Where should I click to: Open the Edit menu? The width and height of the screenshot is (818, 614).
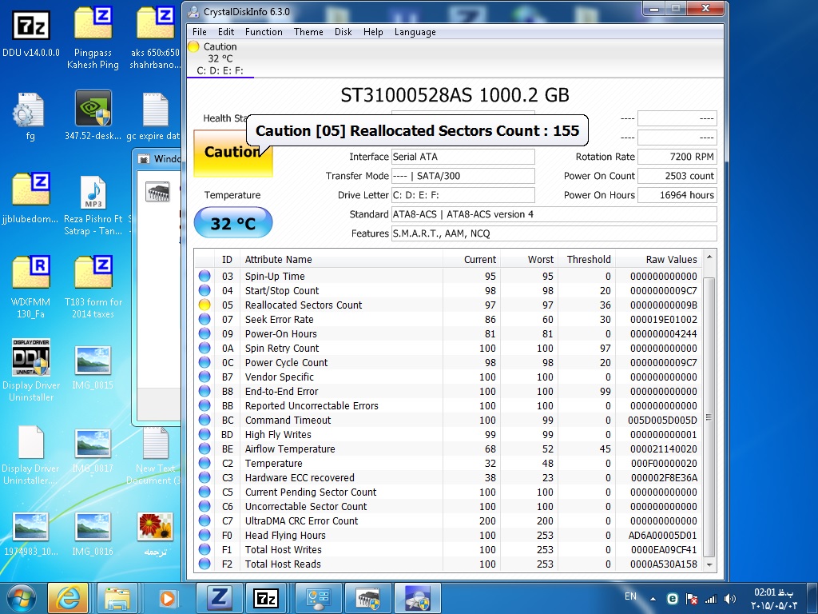pos(226,32)
